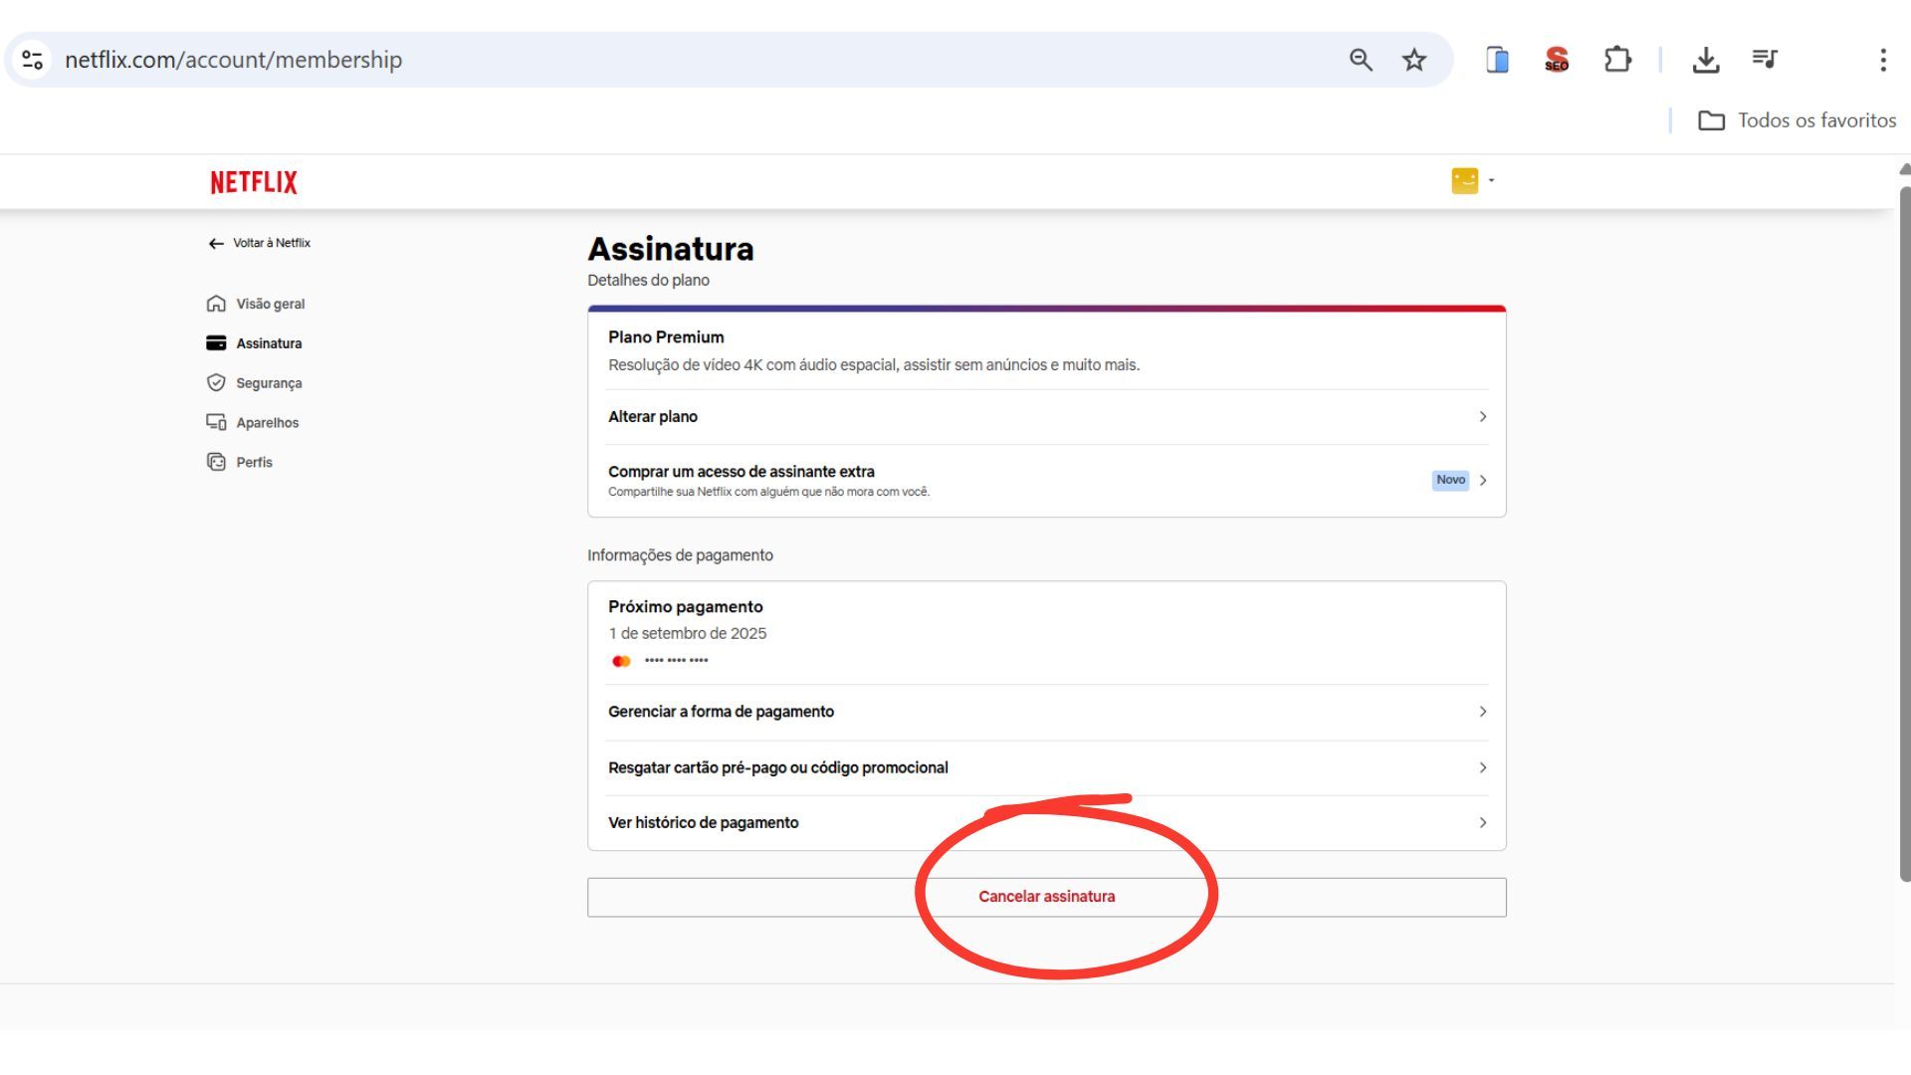The height and width of the screenshot is (1075, 1911).
Task: Click the house icon for Visão geral
Action: tap(216, 304)
